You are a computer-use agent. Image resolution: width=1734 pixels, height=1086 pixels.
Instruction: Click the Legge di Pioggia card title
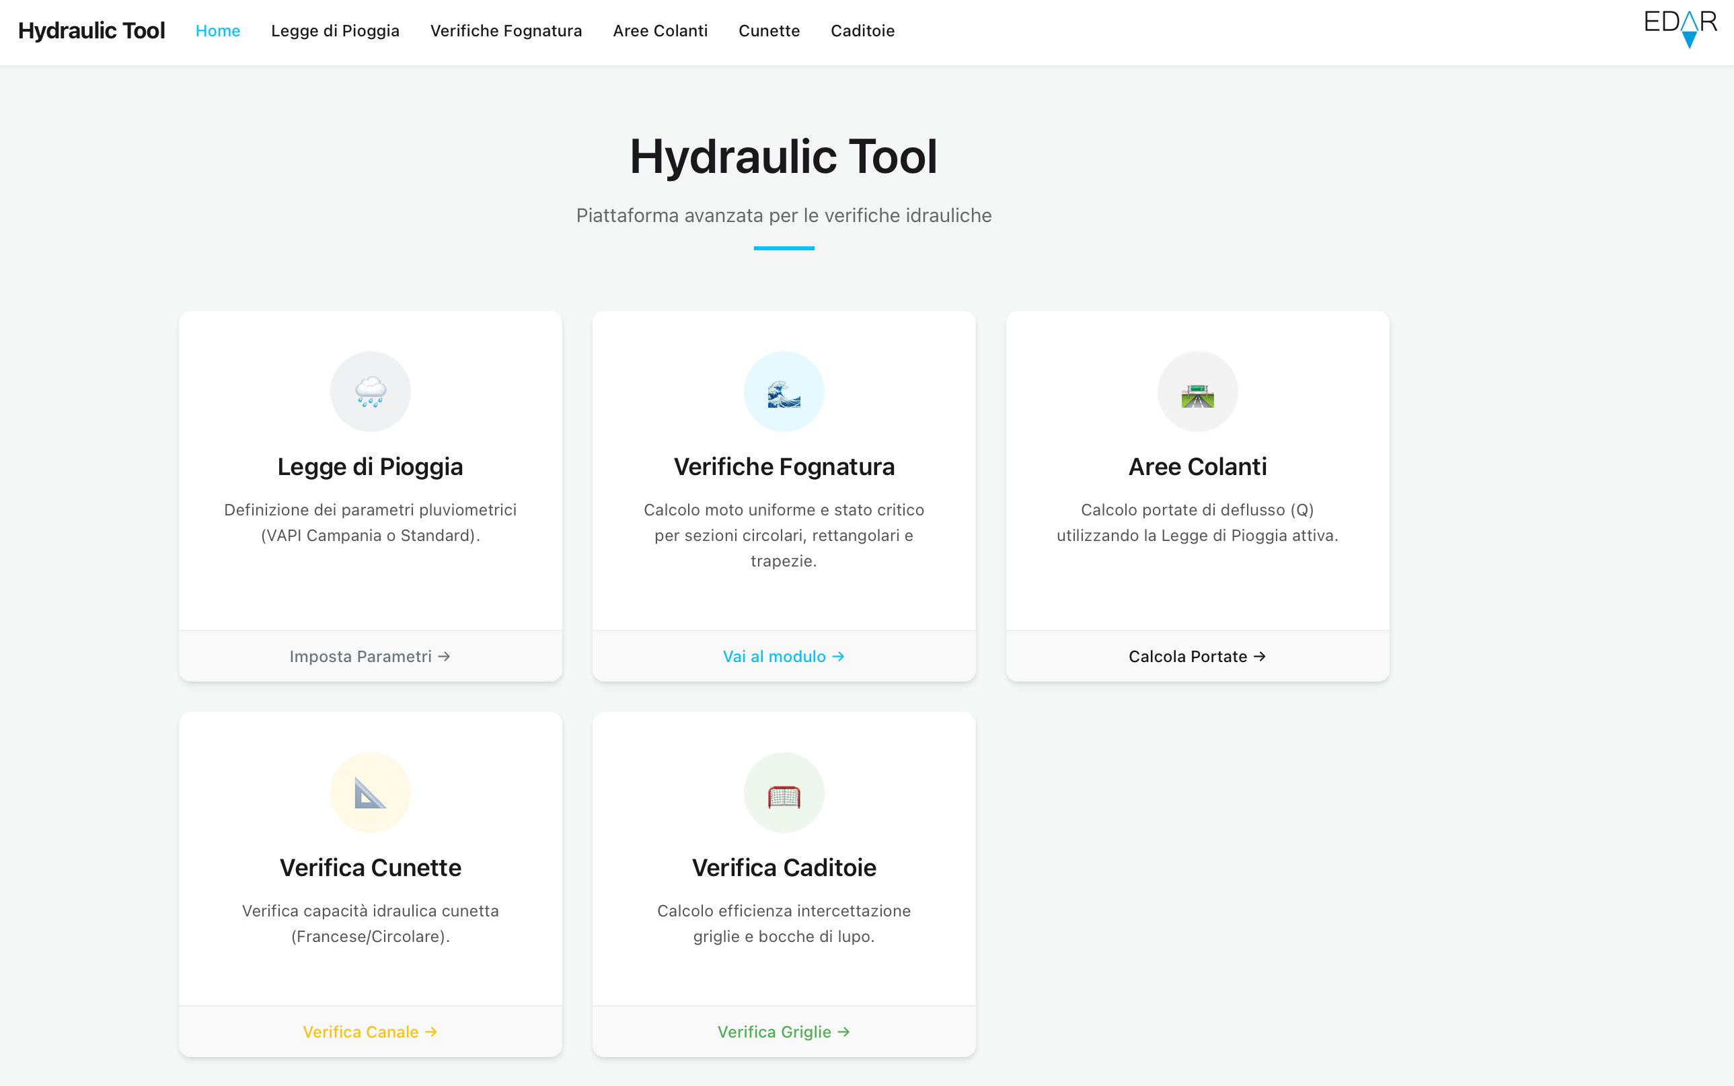click(371, 467)
